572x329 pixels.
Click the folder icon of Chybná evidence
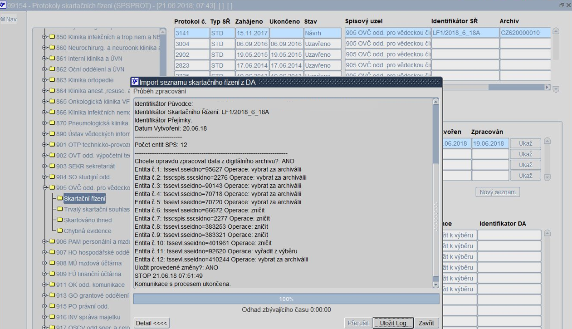click(x=60, y=231)
